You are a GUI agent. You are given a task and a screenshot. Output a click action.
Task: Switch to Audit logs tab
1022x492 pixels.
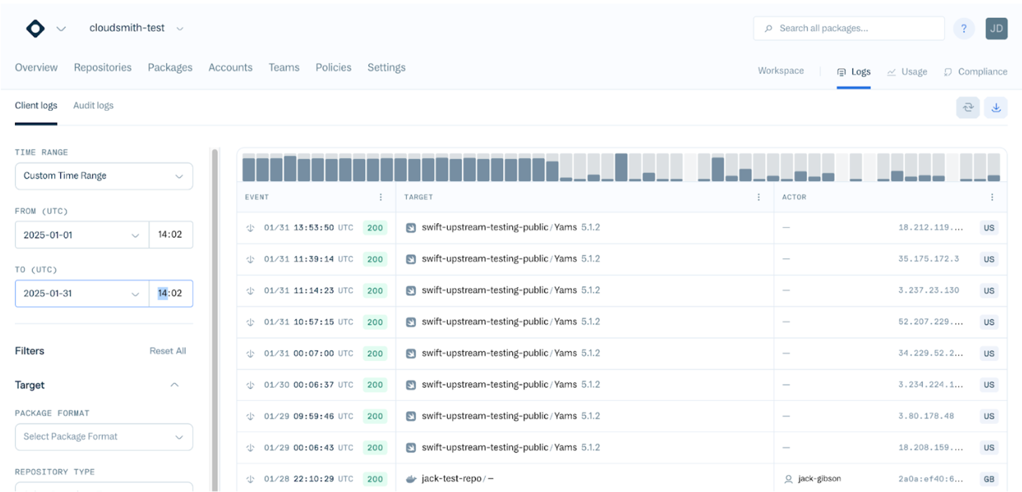[93, 106]
